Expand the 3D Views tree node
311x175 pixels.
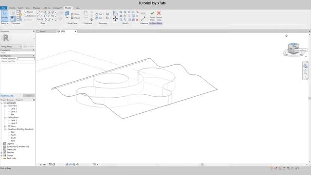pos(5,126)
